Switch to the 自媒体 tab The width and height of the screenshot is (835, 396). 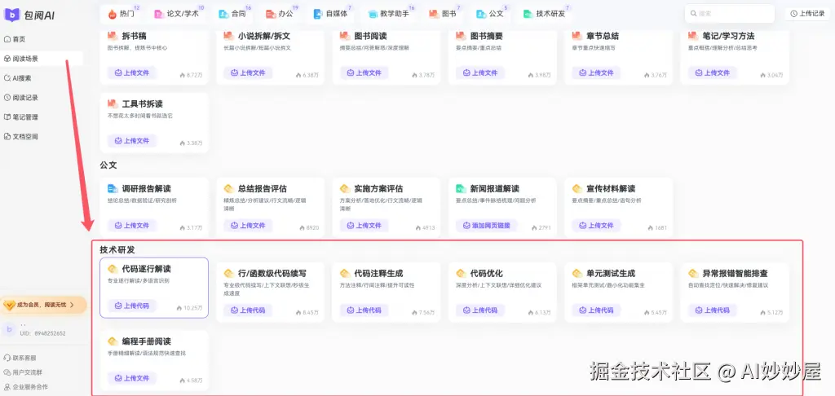(331, 14)
